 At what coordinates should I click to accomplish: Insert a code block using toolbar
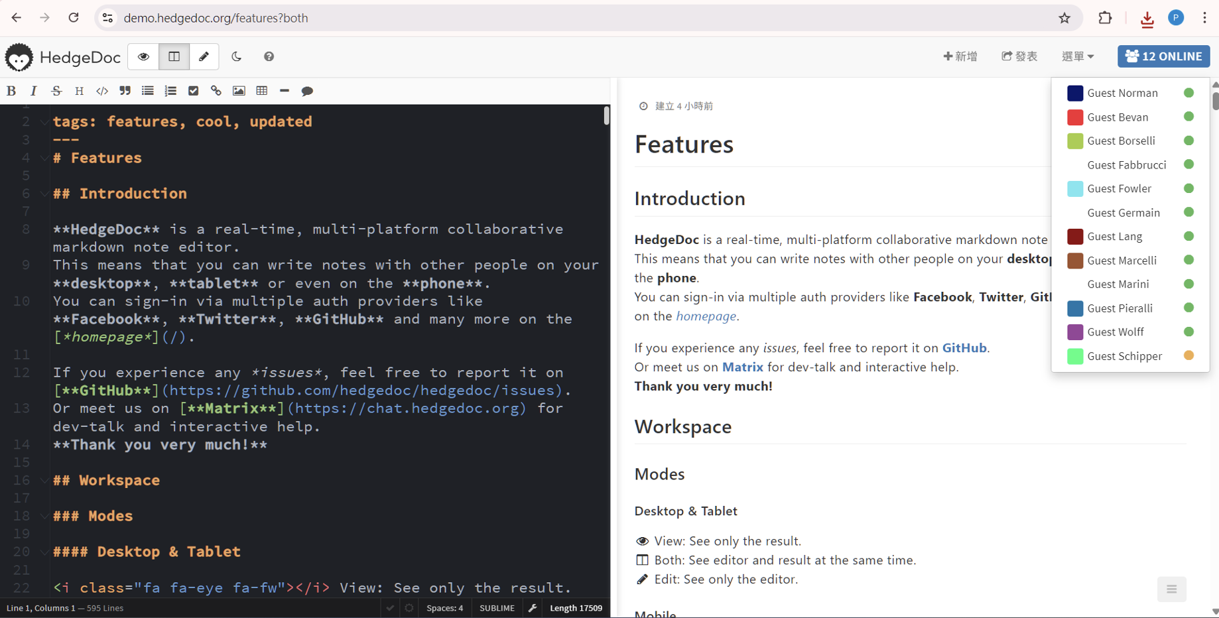coord(102,91)
